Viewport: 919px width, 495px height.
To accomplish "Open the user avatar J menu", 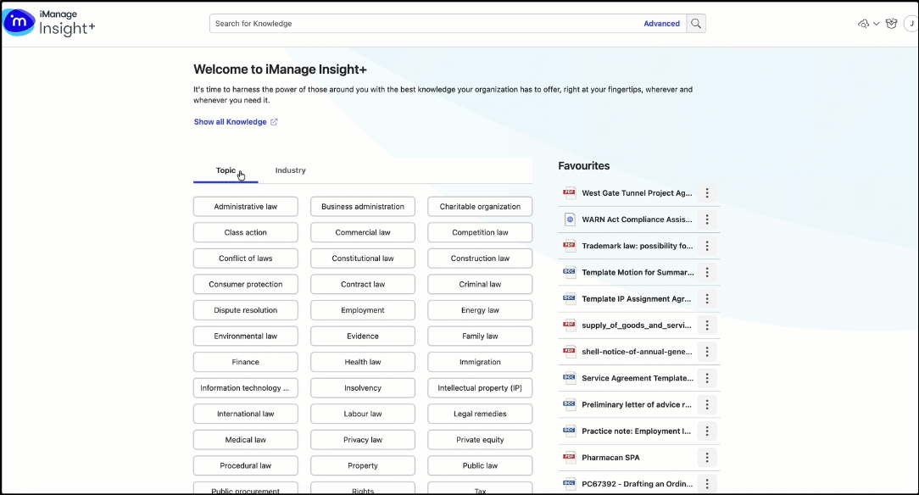I will (911, 24).
